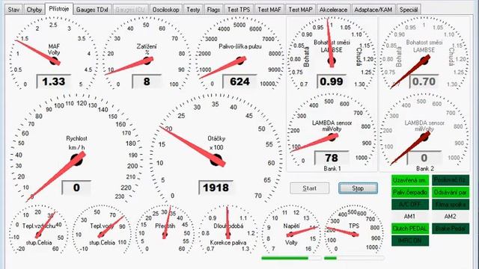Click the LAMBSE value 0.70
The image size is (479, 269).
point(424,81)
